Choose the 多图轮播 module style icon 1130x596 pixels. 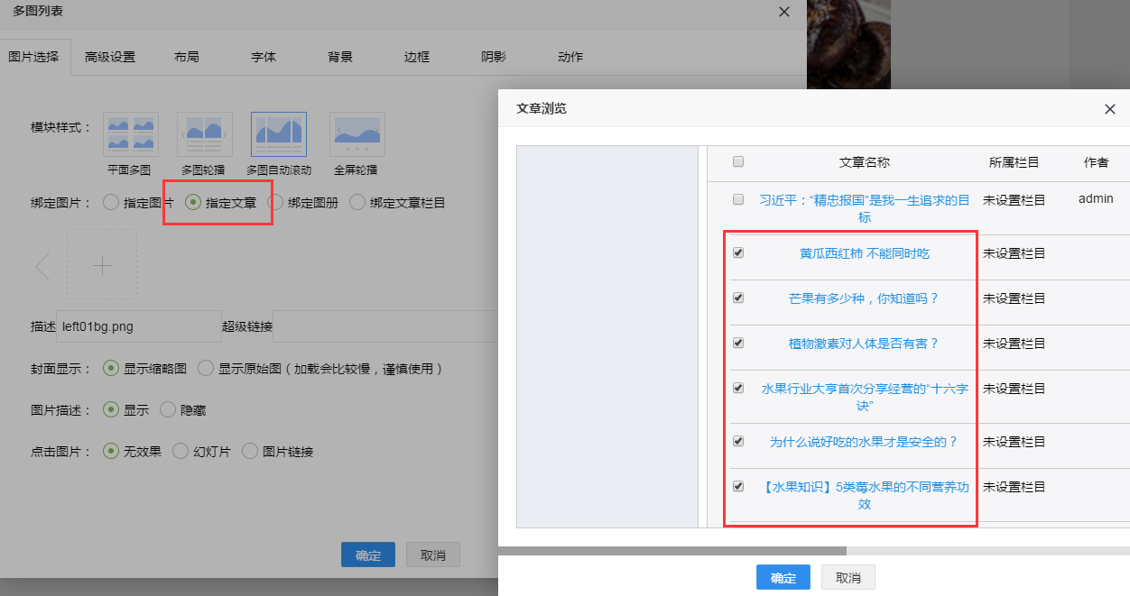pyautogui.click(x=204, y=135)
